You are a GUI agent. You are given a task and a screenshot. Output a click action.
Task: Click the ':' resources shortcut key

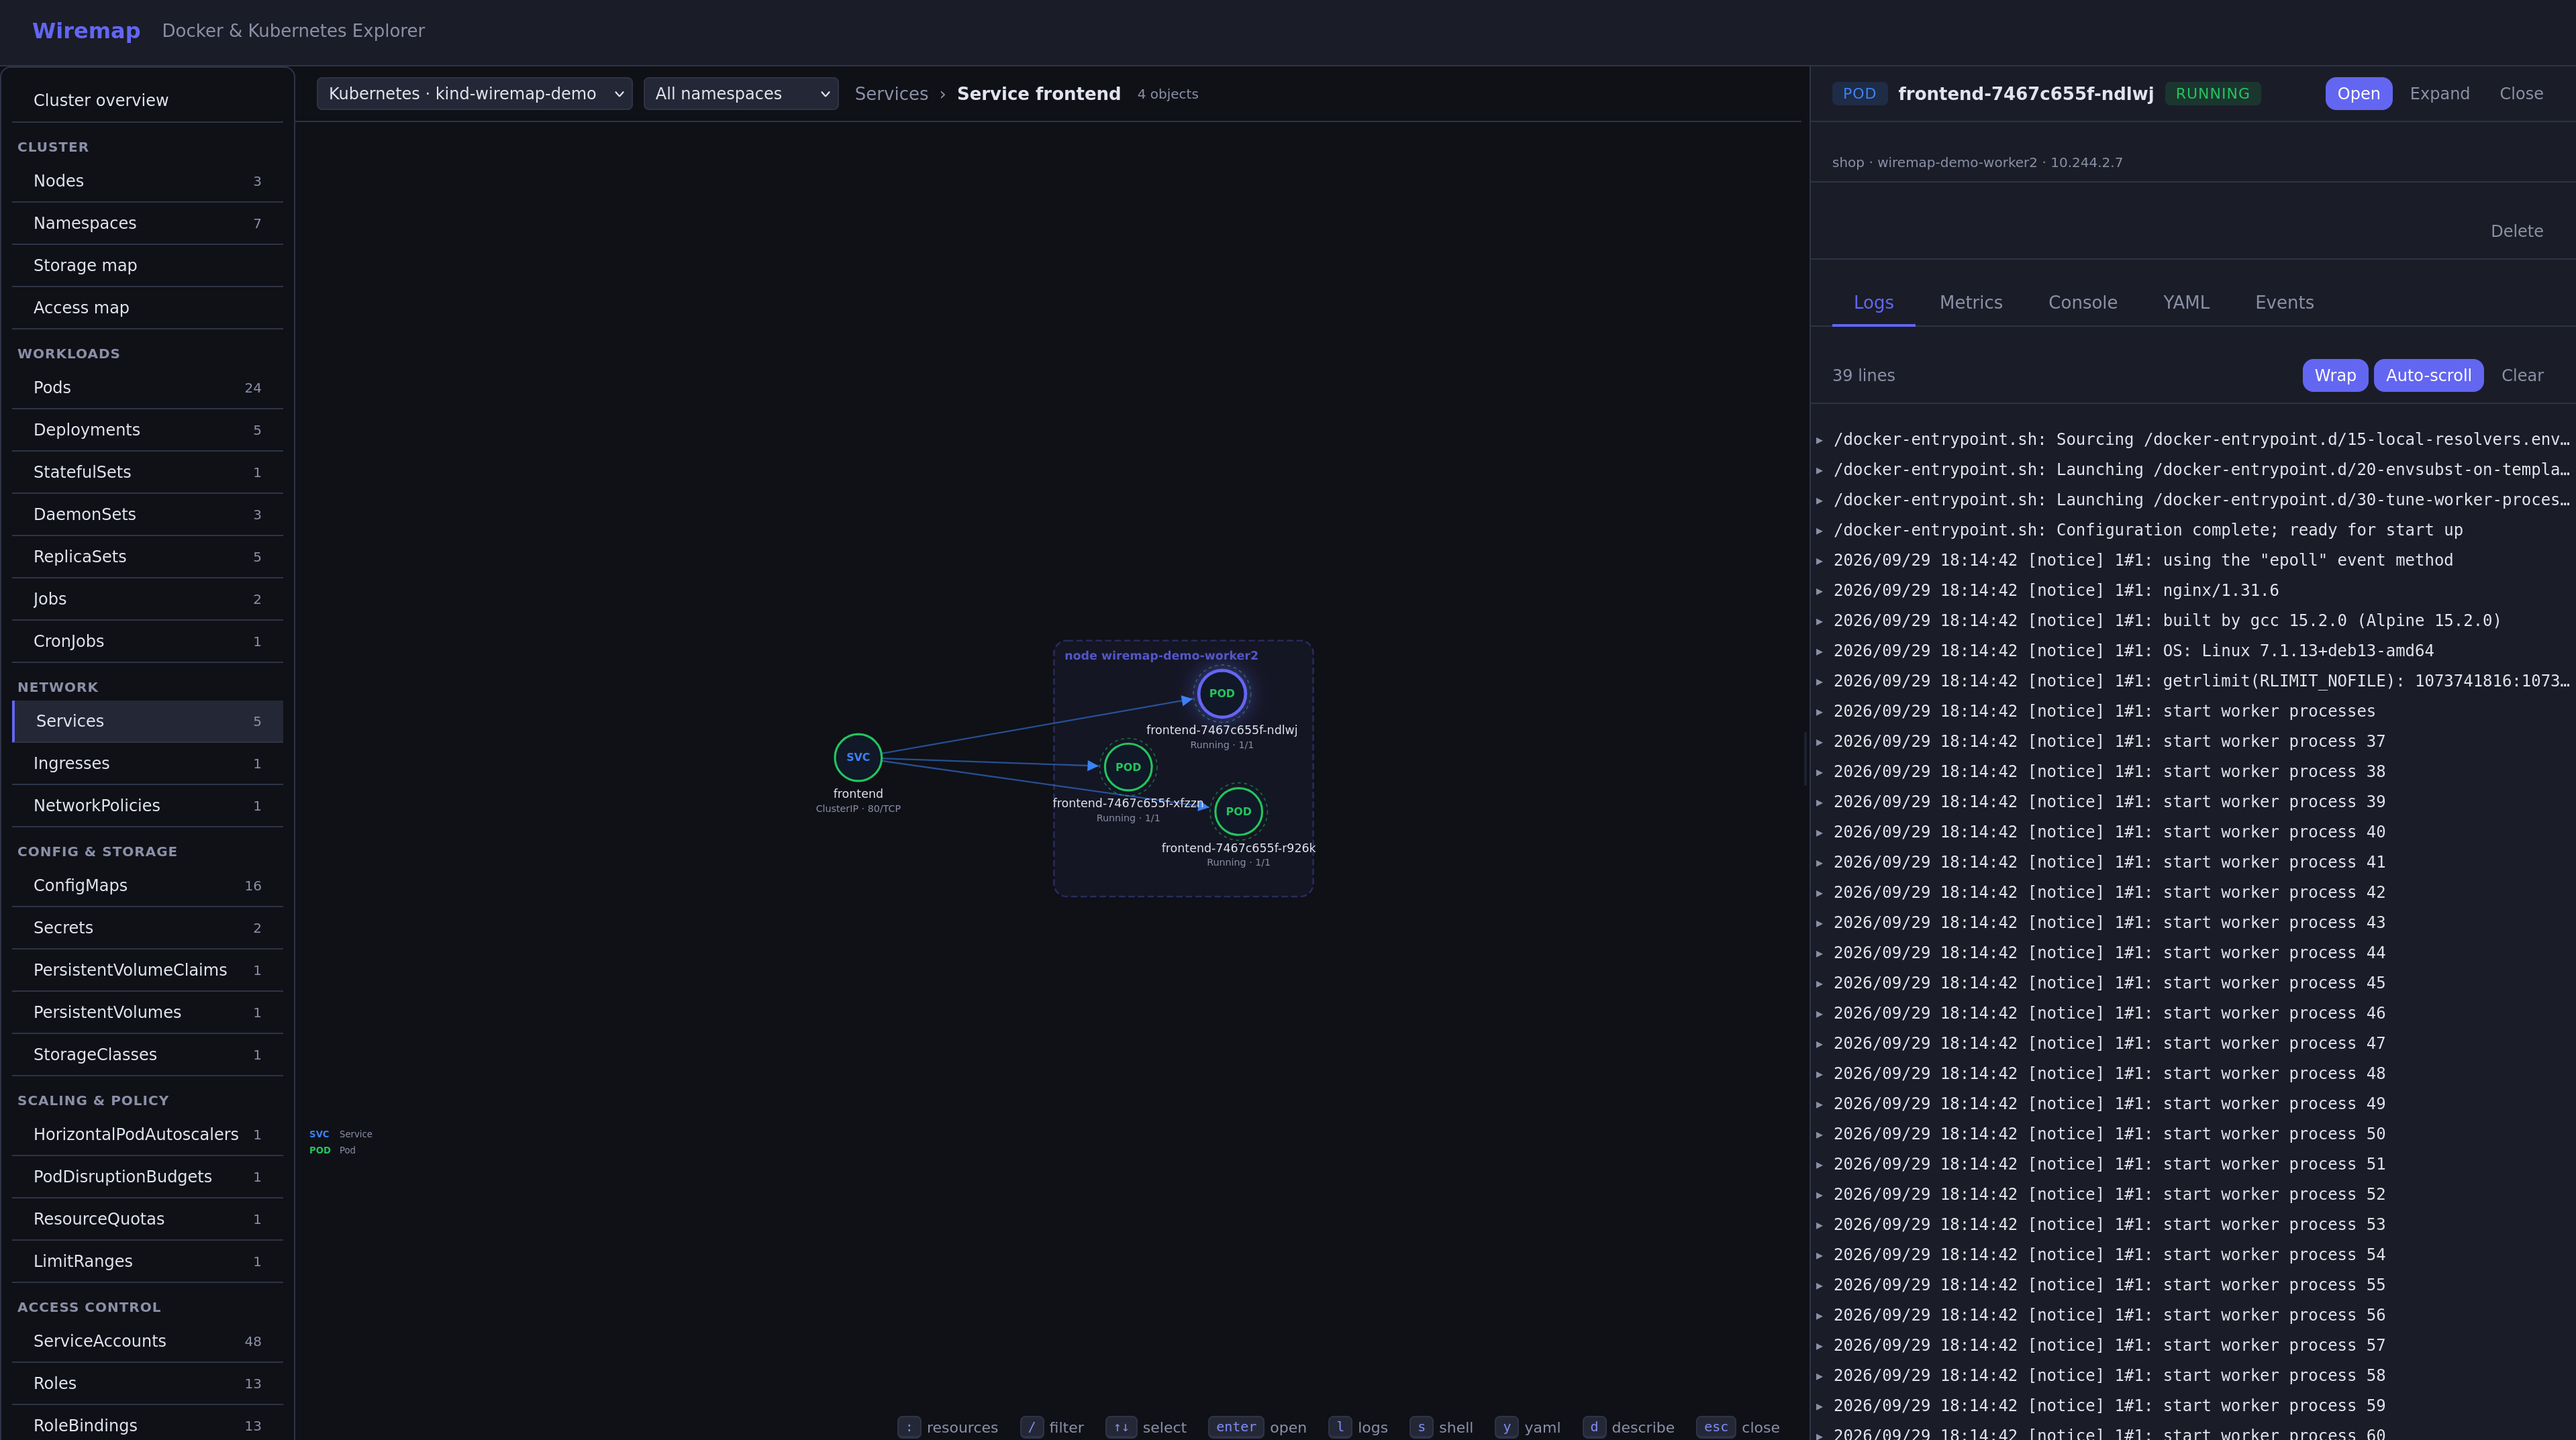[908, 1427]
